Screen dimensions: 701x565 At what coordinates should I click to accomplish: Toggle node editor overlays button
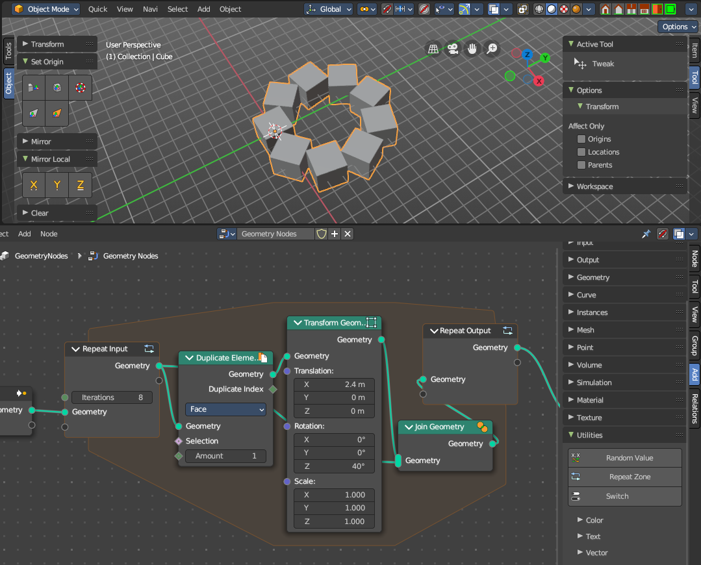(679, 234)
